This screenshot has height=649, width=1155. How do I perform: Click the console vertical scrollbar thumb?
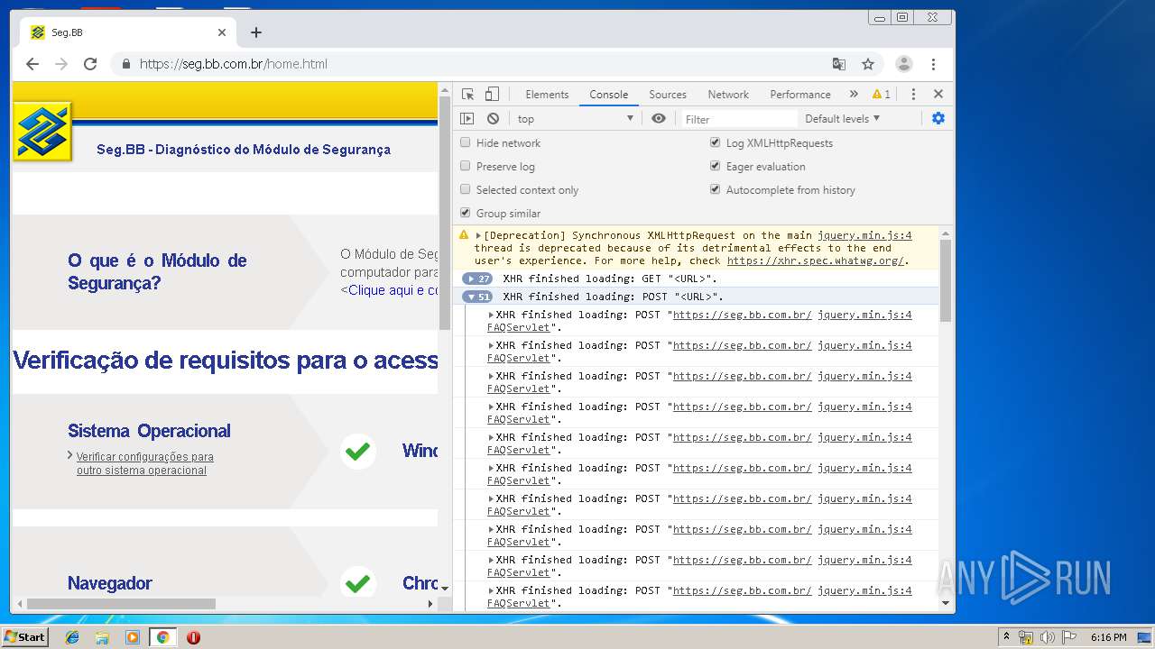pos(946,280)
